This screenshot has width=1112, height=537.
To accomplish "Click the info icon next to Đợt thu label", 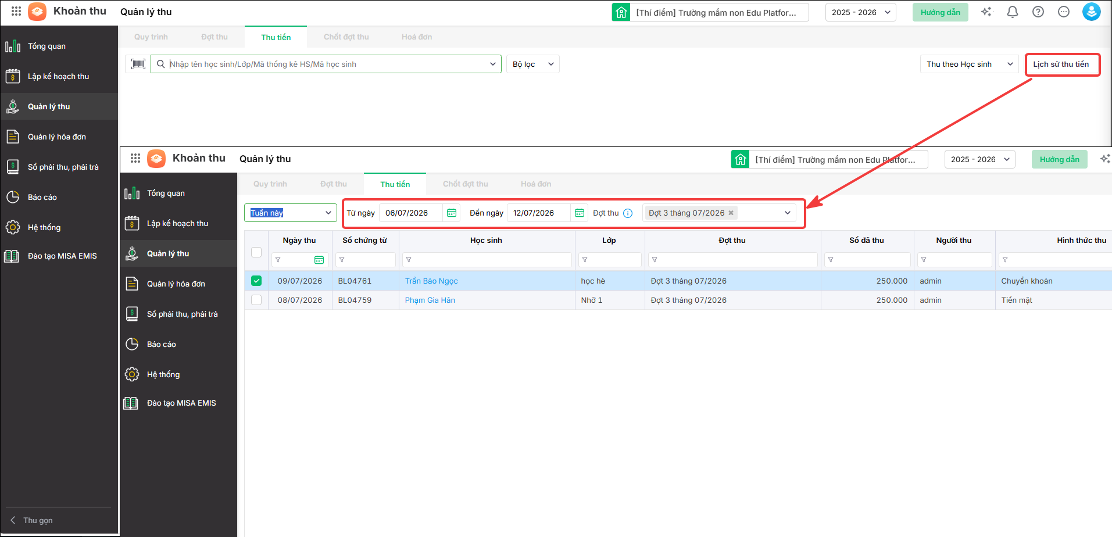I will point(628,213).
